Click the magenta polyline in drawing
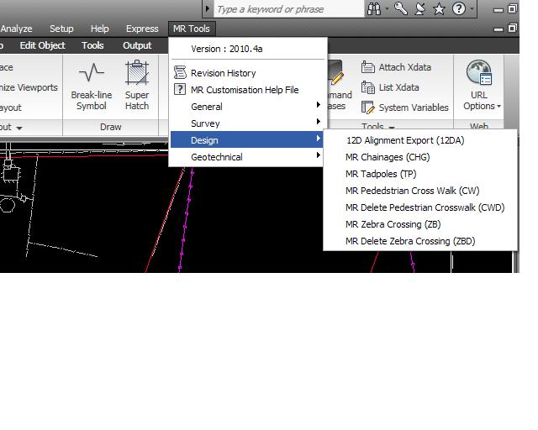The width and height of the screenshot is (538, 430). click(186, 219)
